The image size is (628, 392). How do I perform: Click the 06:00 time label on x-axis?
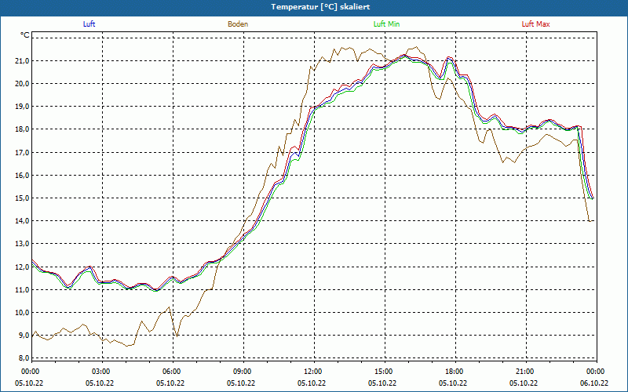(x=173, y=372)
